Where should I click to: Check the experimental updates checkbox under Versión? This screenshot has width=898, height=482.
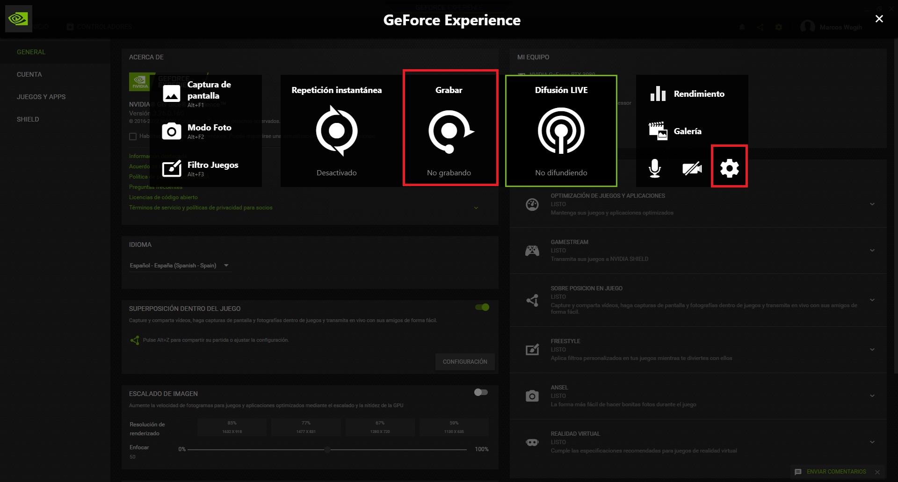point(133,136)
